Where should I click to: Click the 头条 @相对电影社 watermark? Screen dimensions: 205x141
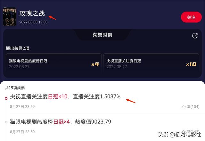[179, 134]
